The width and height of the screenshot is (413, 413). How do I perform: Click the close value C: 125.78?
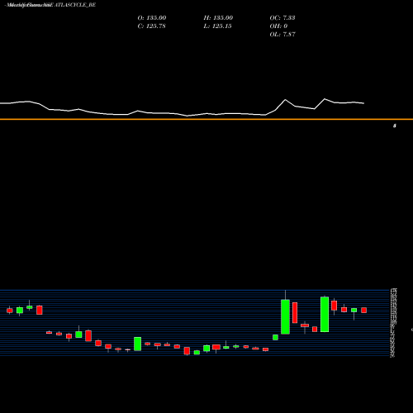[151, 26]
